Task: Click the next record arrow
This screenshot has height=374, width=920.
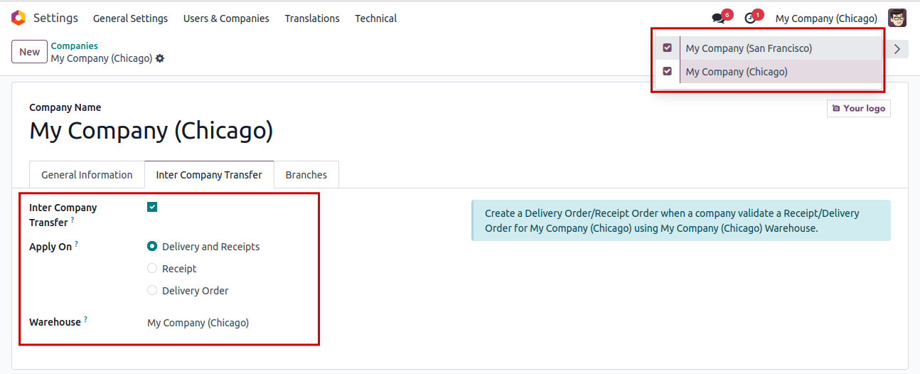Action: (897, 49)
